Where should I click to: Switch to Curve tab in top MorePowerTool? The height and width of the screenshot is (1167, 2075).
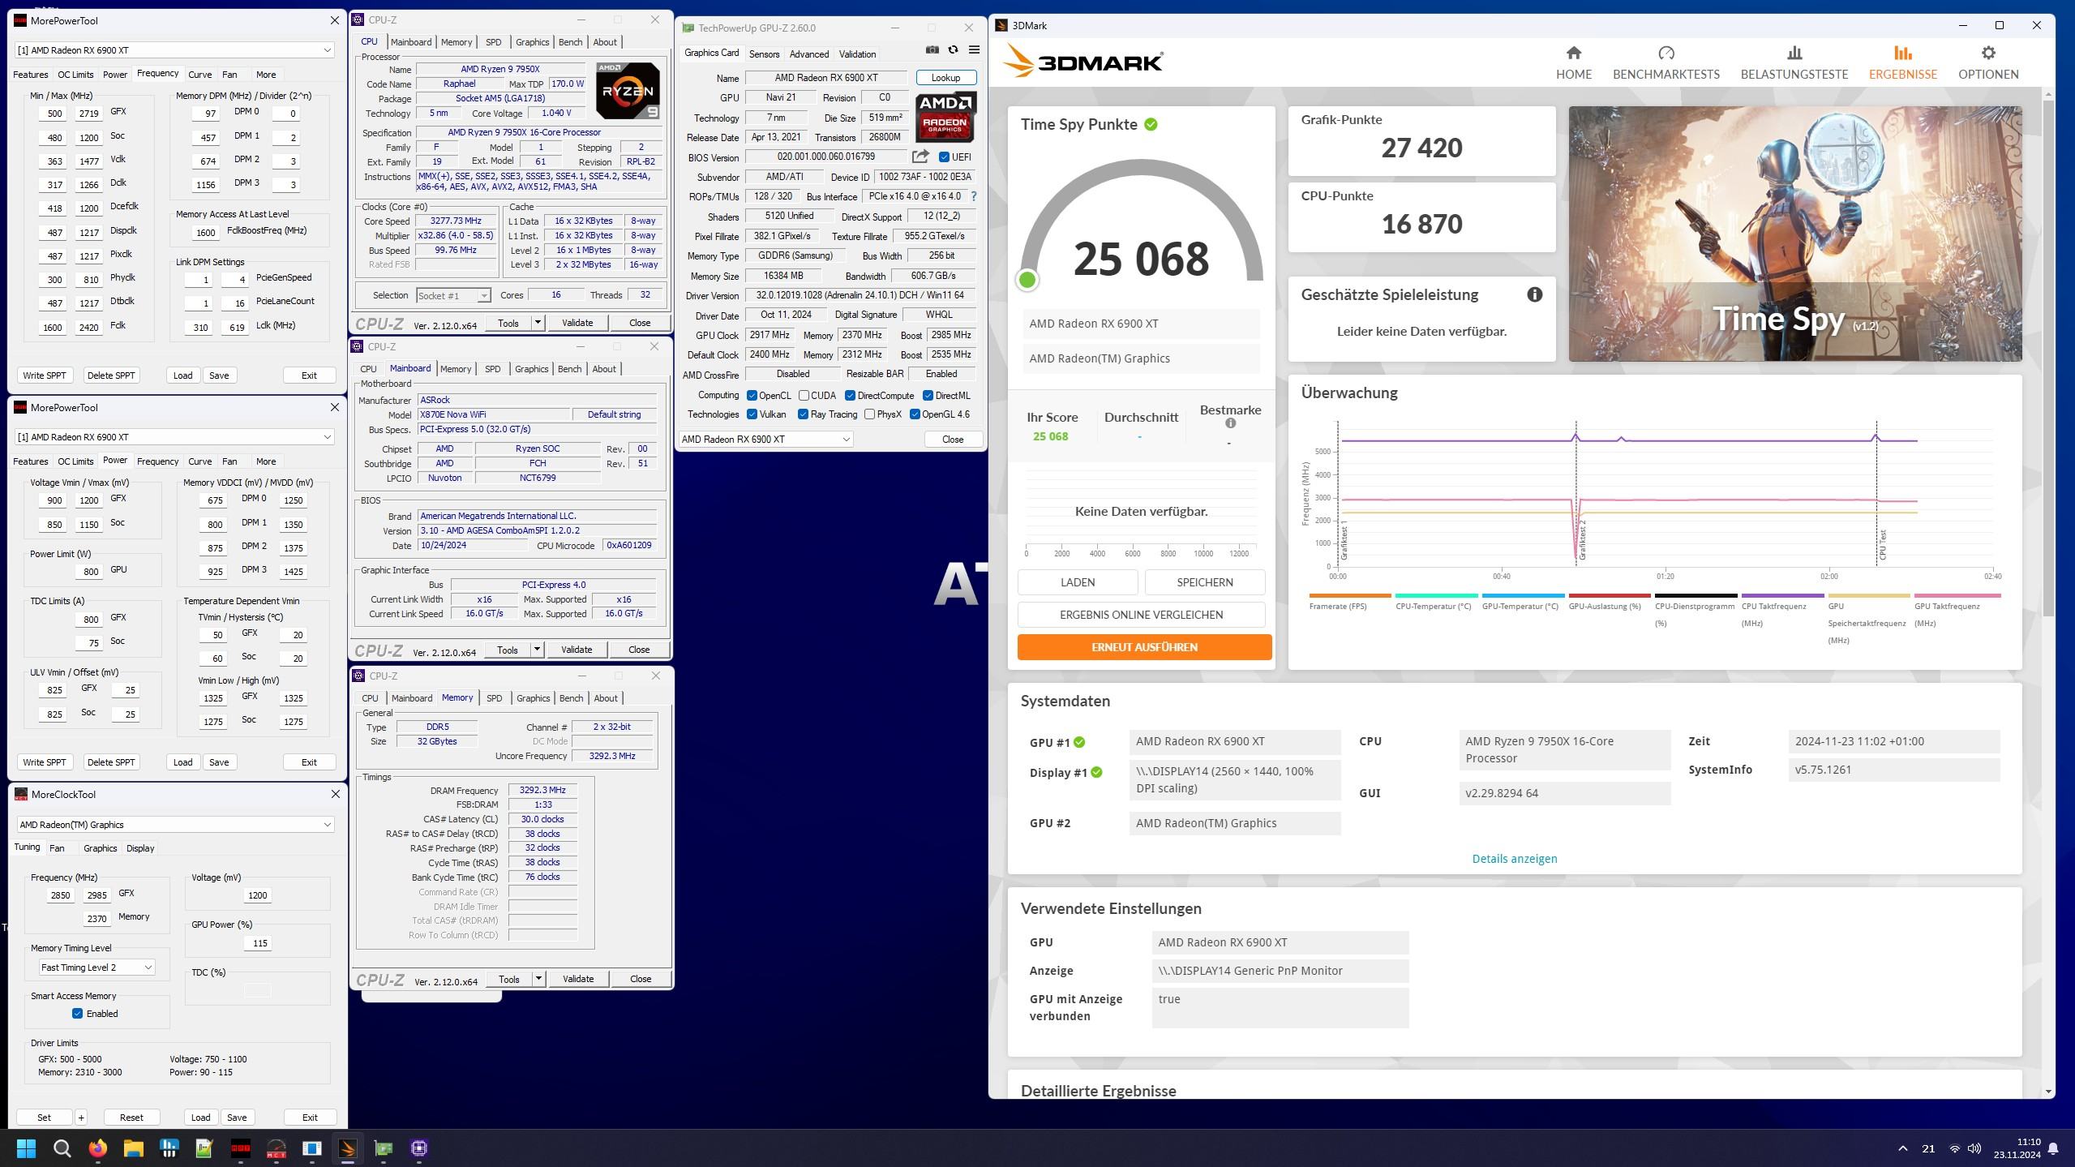pyautogui.click(x=199, y=75)
